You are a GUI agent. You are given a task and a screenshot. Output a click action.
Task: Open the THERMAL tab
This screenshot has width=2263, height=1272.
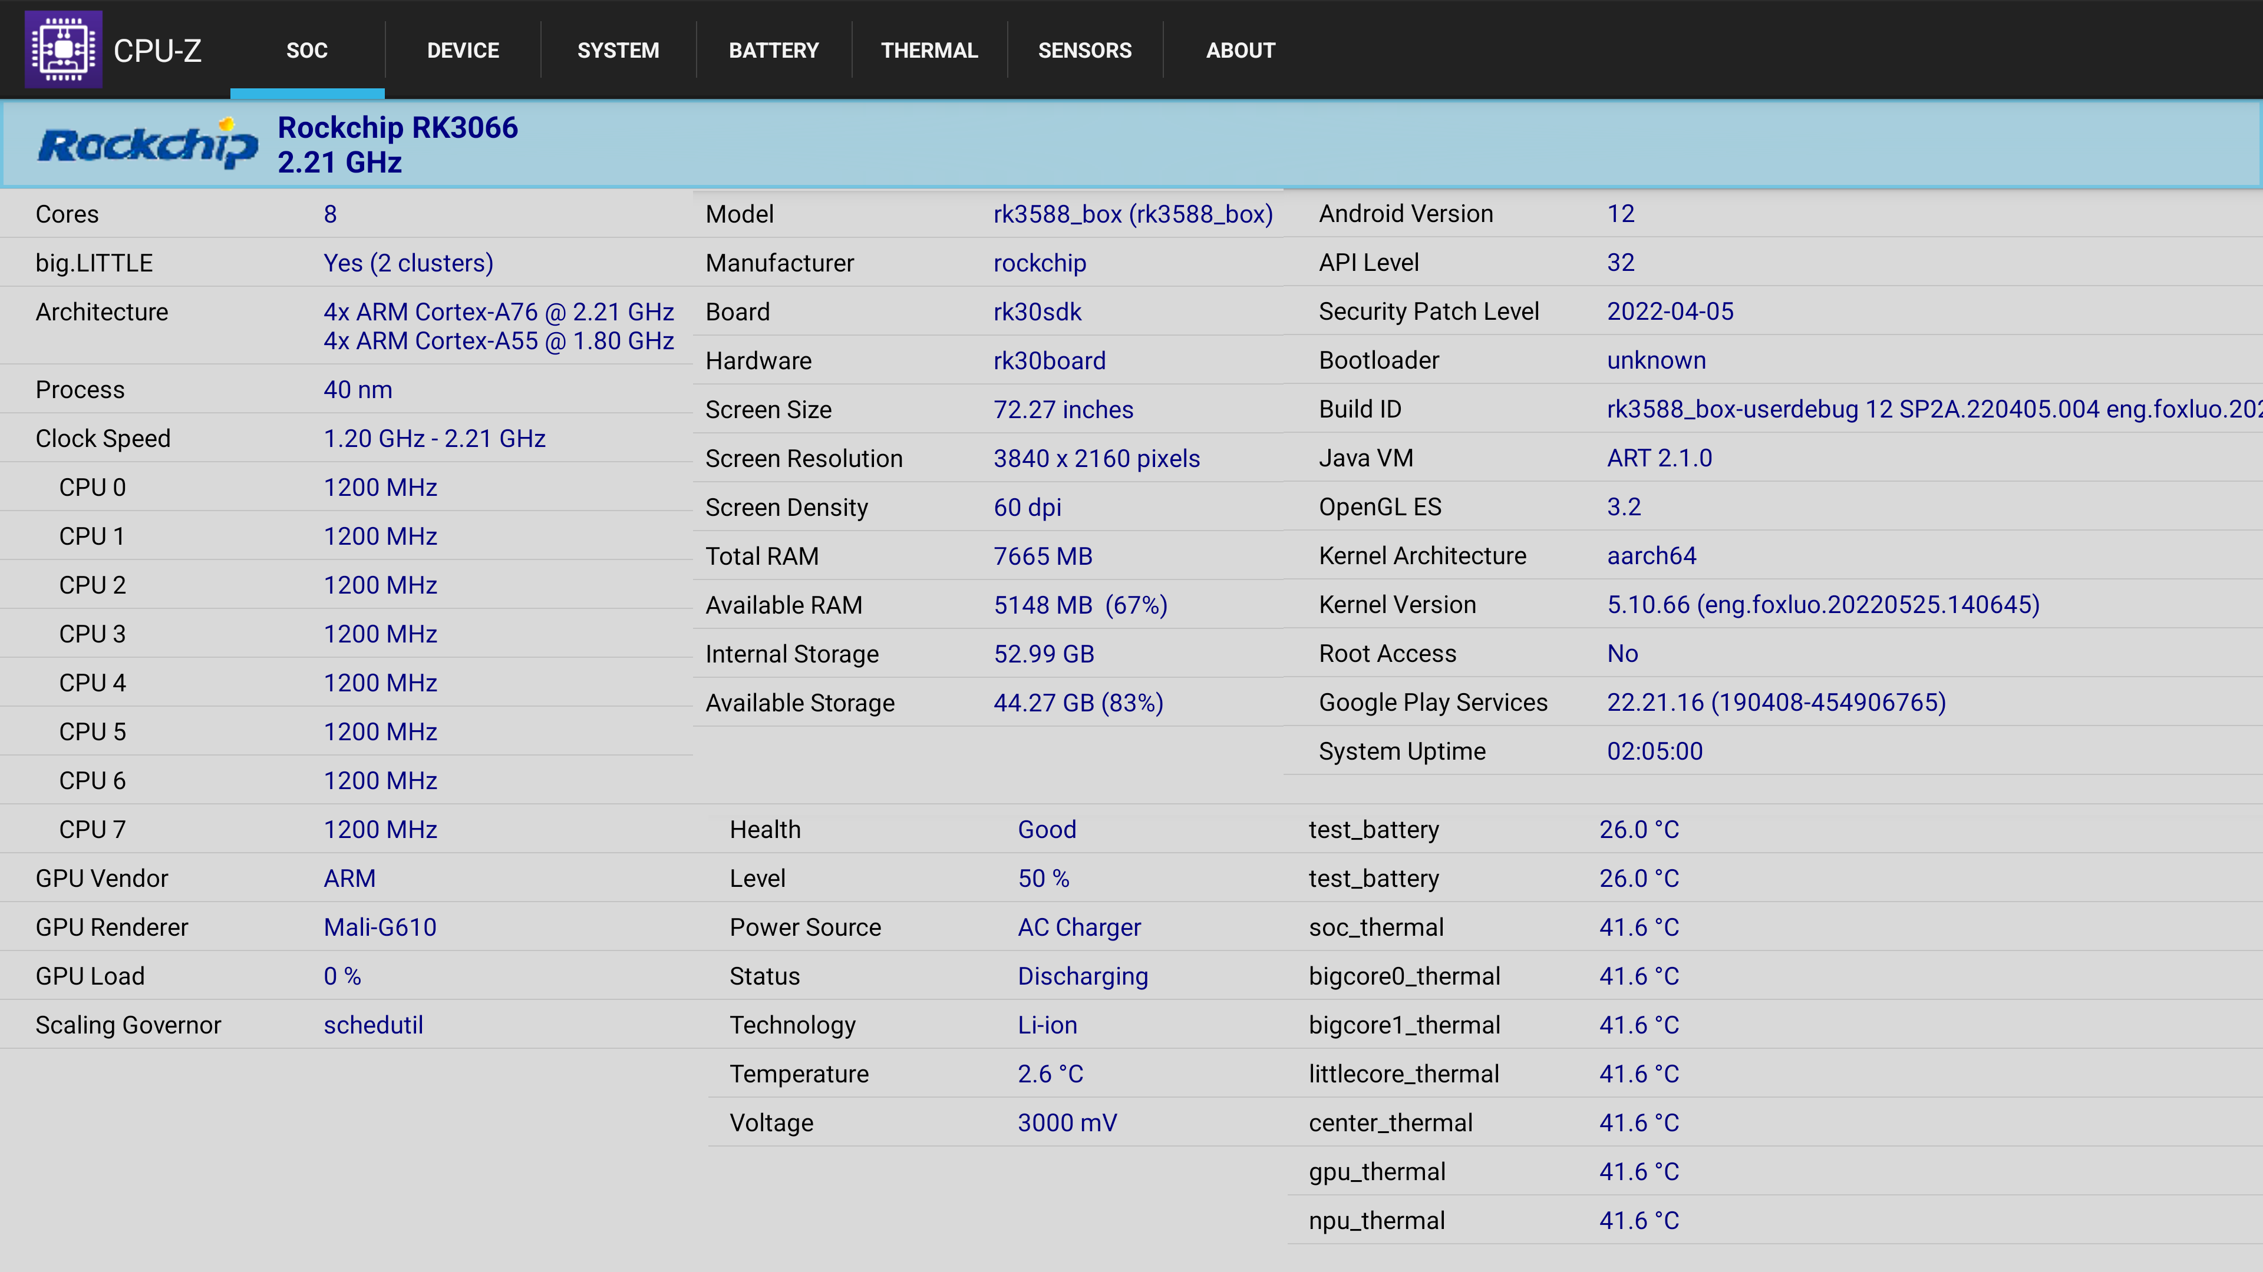tap(929, 50)
